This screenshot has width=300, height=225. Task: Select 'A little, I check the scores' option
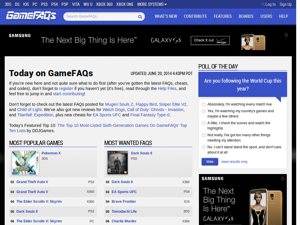coord(204,123)
